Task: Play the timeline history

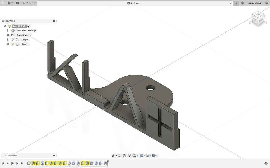Action: coord(12,163)
